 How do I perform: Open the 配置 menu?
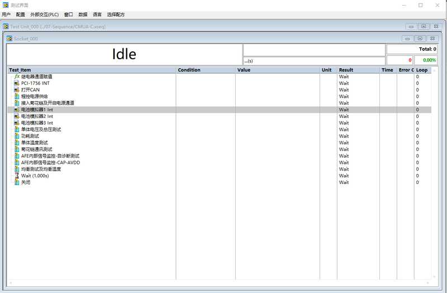(20, 15)
